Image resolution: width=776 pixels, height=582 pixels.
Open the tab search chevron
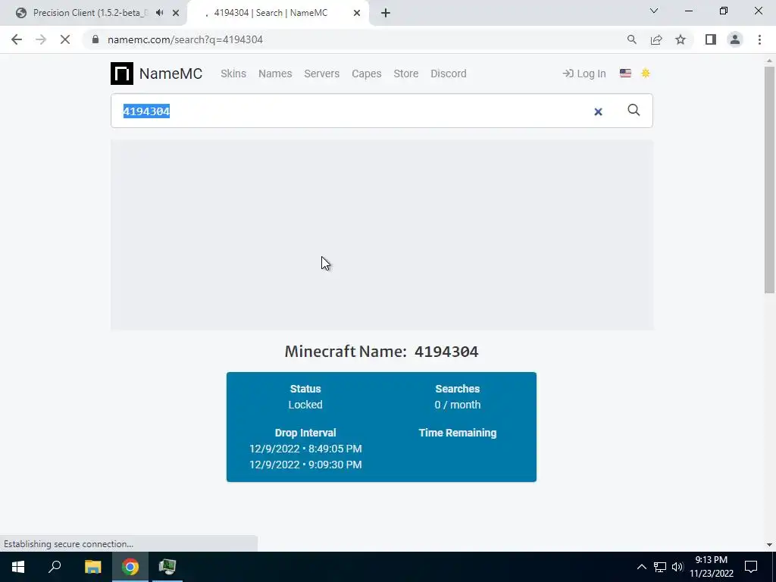(654, 11)
